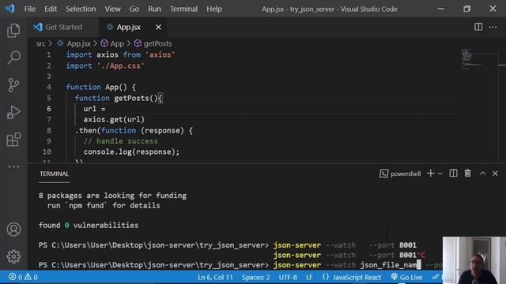Click 'found 0 vulnerabilities' terminal text
506x284 pixels.
(x=89, y=225)
